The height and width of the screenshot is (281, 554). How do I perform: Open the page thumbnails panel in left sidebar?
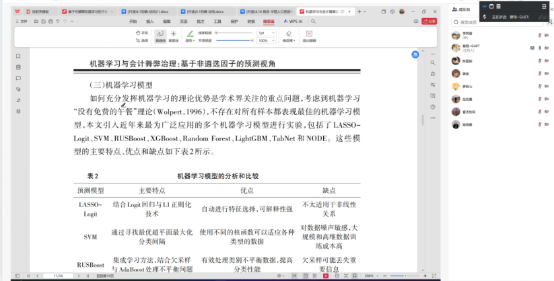pos(18,67)
